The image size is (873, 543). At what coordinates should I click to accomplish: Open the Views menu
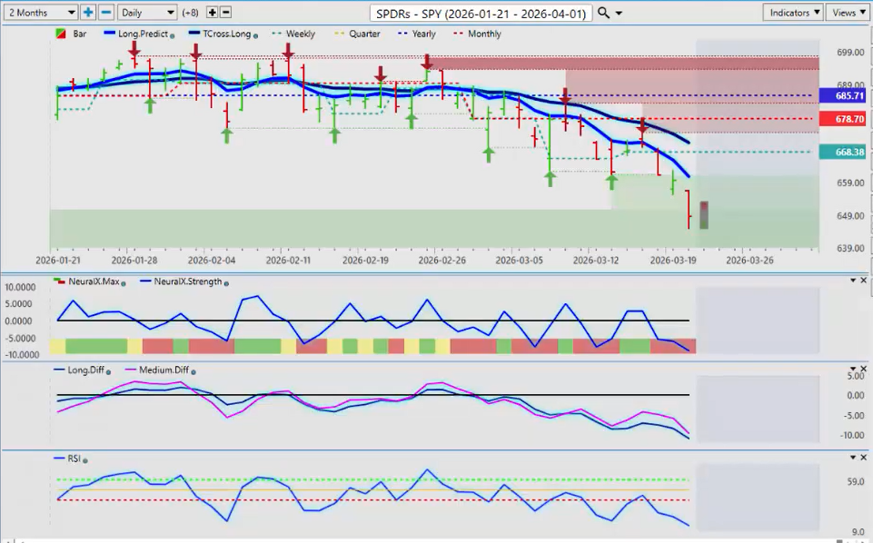tap(848, 13)
